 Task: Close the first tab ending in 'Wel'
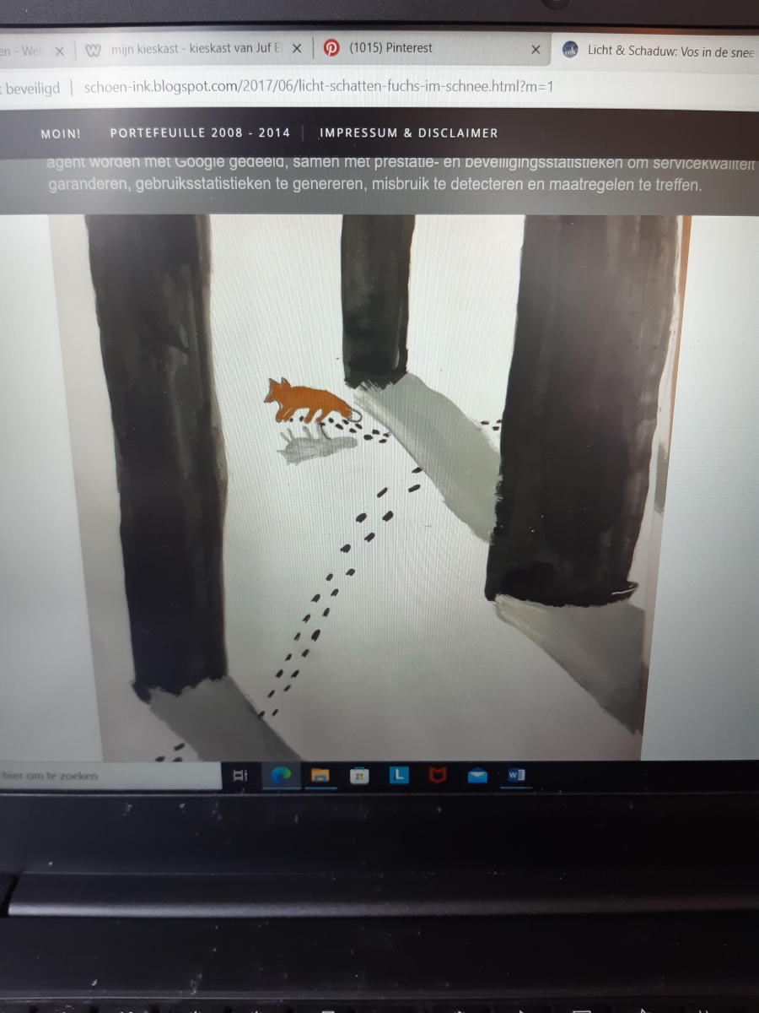(x=59, y=51)
